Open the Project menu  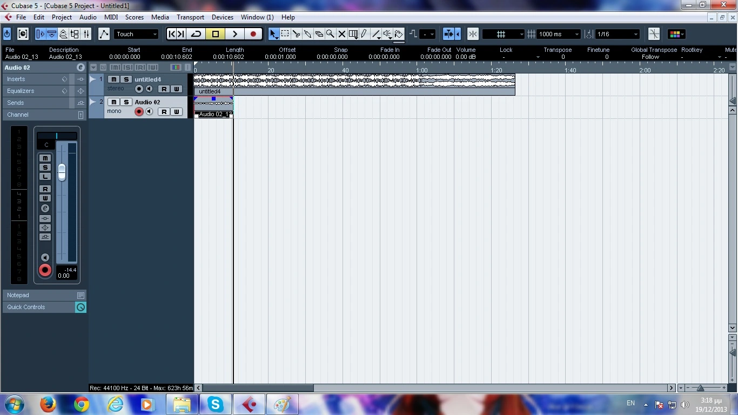click(x=62, y=17)
